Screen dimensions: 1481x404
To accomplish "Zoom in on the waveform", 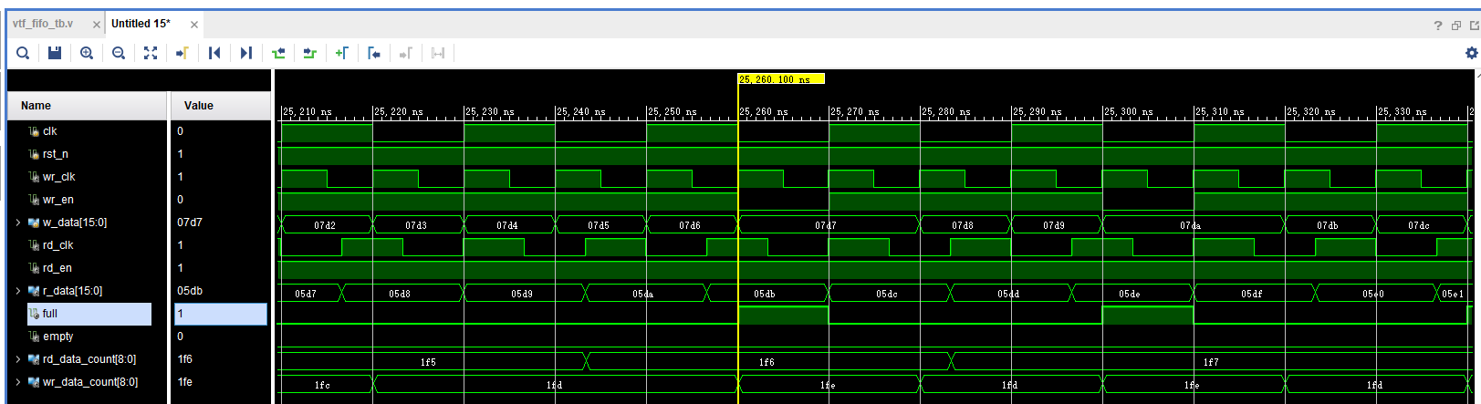I will 87,53.
